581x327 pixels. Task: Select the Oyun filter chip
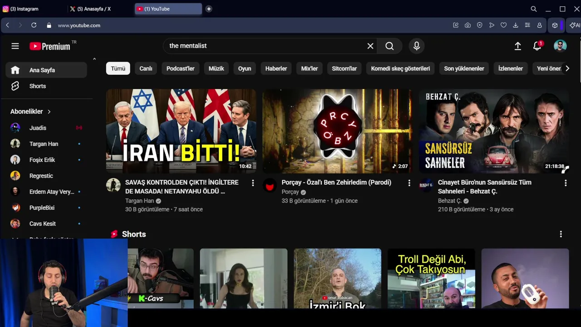[x=245, y=69]
